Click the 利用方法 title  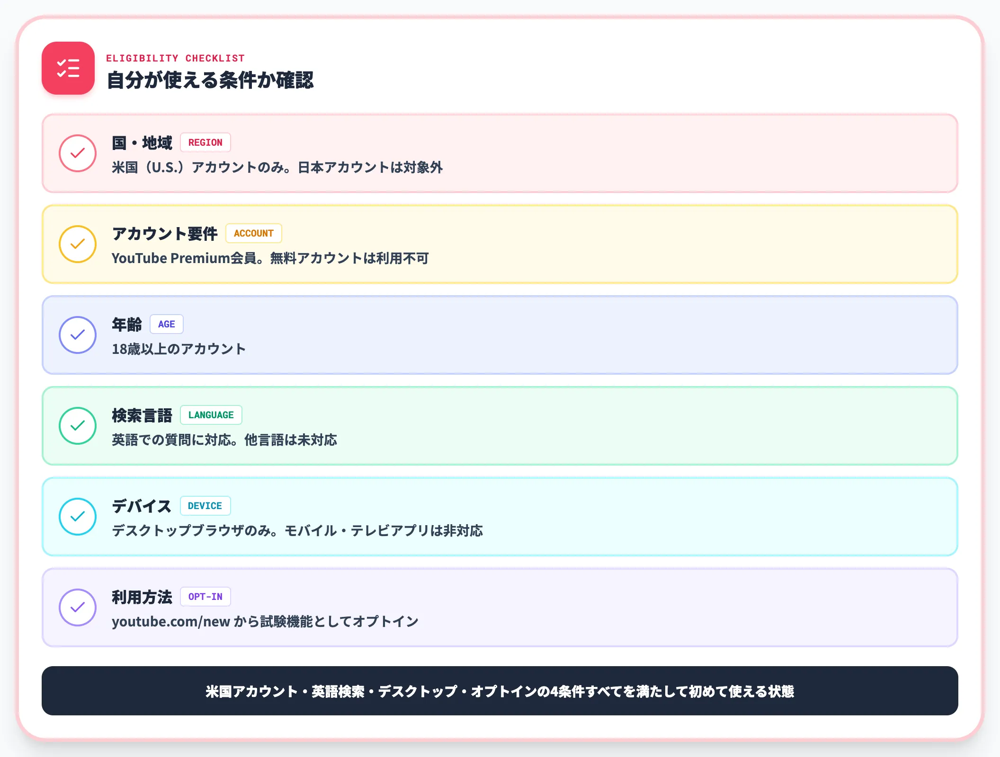pyautogui.click(x=142, y=597)
